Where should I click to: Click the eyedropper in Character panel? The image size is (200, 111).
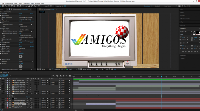pos(194,32)
